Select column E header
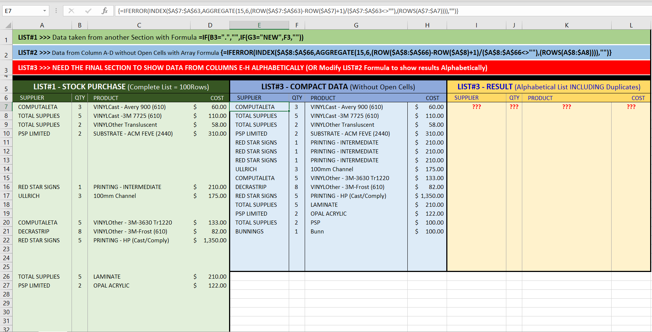 pyautogui.click(x=259, y=25)
